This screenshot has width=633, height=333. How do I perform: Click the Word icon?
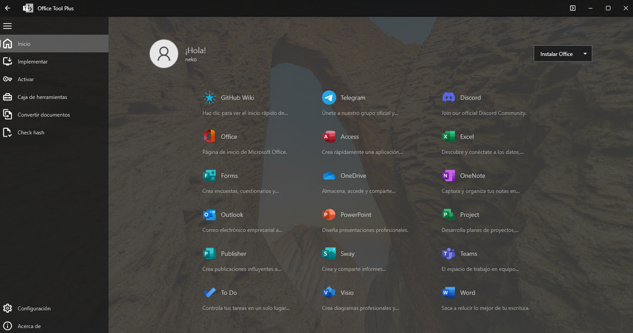click(x=449, y=292)
